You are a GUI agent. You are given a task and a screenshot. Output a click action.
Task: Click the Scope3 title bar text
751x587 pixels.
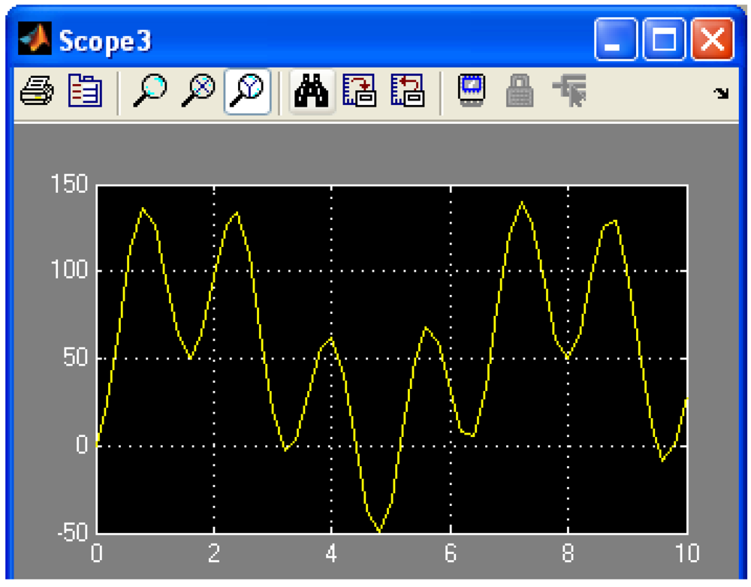pyautogui.click(x=105, y=41)
